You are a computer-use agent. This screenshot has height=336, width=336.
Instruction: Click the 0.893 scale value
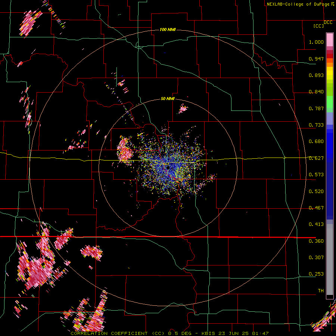[316, 75]
